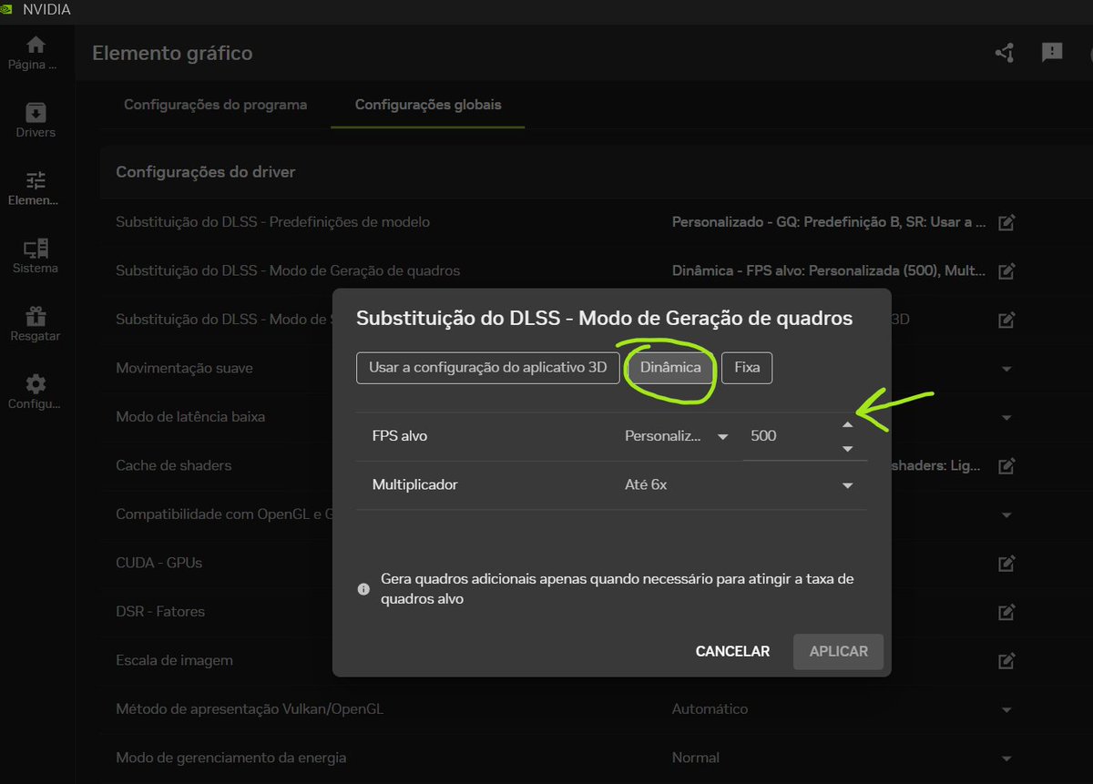This screenshot has height=784, width=1093.
Task: Click the info icon beside the description
Action: [x=363, y=589]
